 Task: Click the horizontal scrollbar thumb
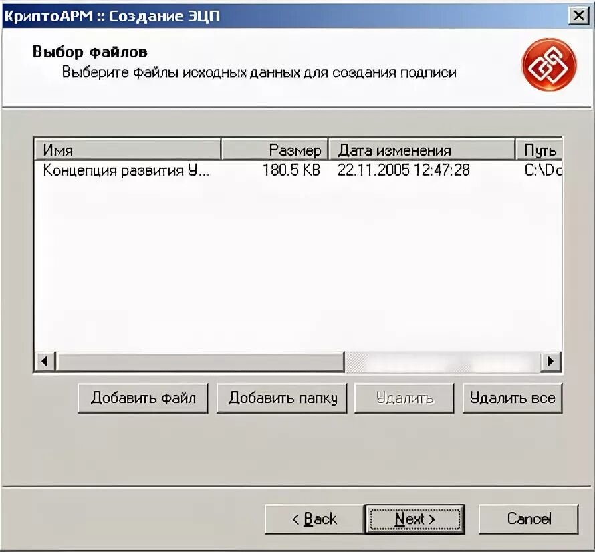[x=200, y=361]
